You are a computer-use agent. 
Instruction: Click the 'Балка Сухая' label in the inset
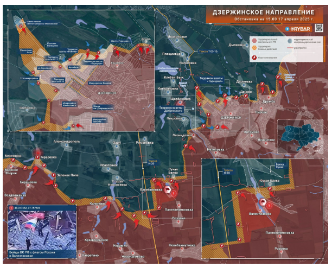[280, 166]
